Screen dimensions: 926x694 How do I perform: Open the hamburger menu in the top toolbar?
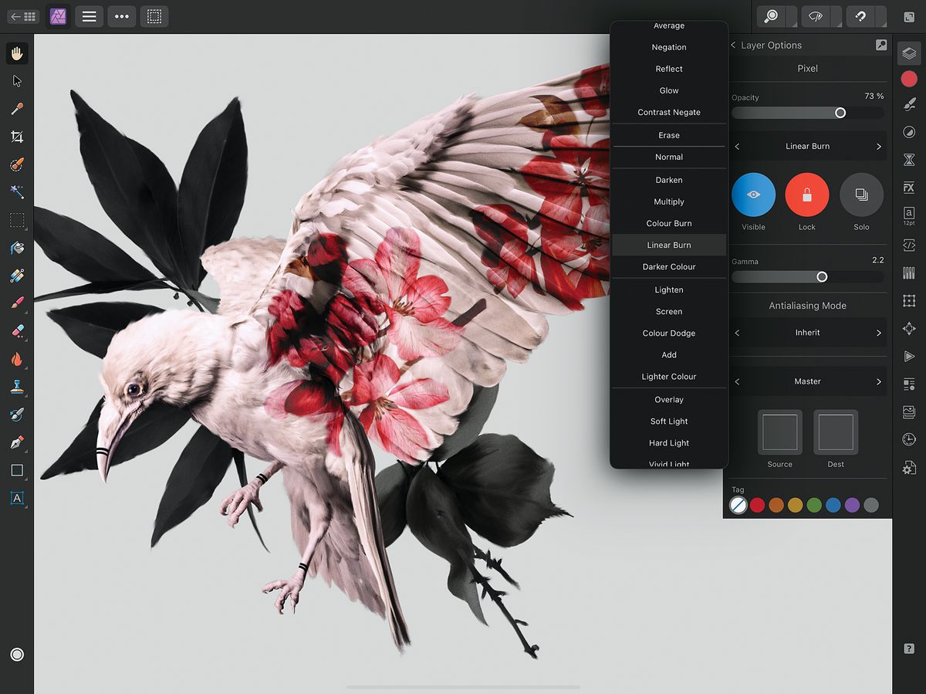(89, 16)
